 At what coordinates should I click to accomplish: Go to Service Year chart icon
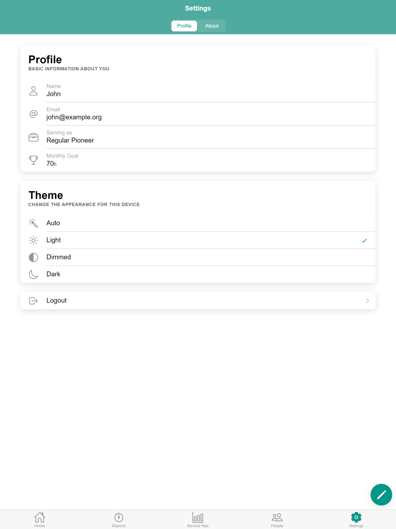point(198,517)
